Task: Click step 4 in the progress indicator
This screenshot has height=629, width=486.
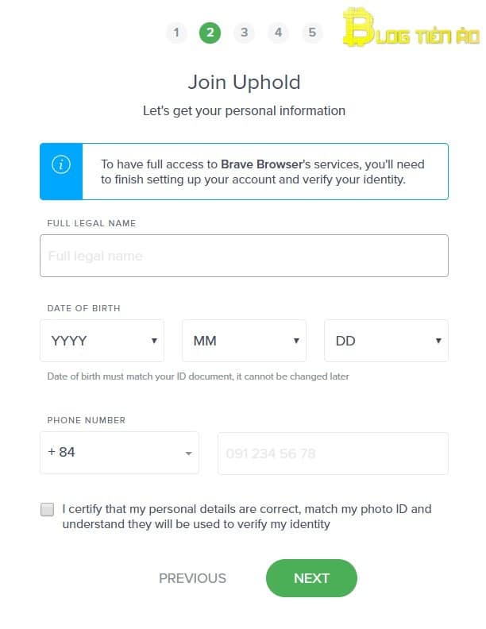Action: 278,33
